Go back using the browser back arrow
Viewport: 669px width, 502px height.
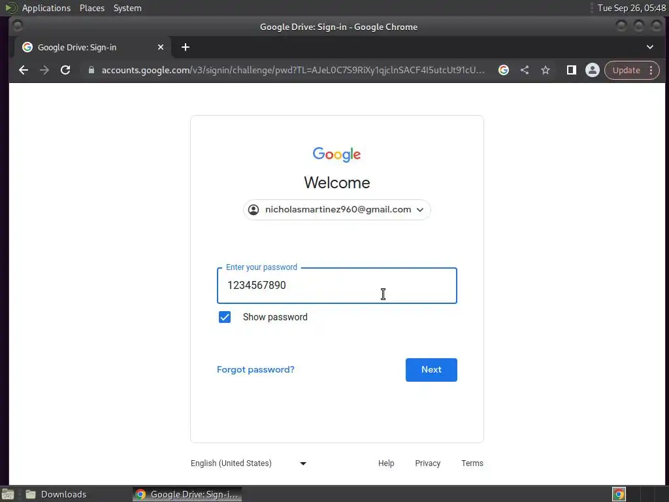[x=24, y=70]
